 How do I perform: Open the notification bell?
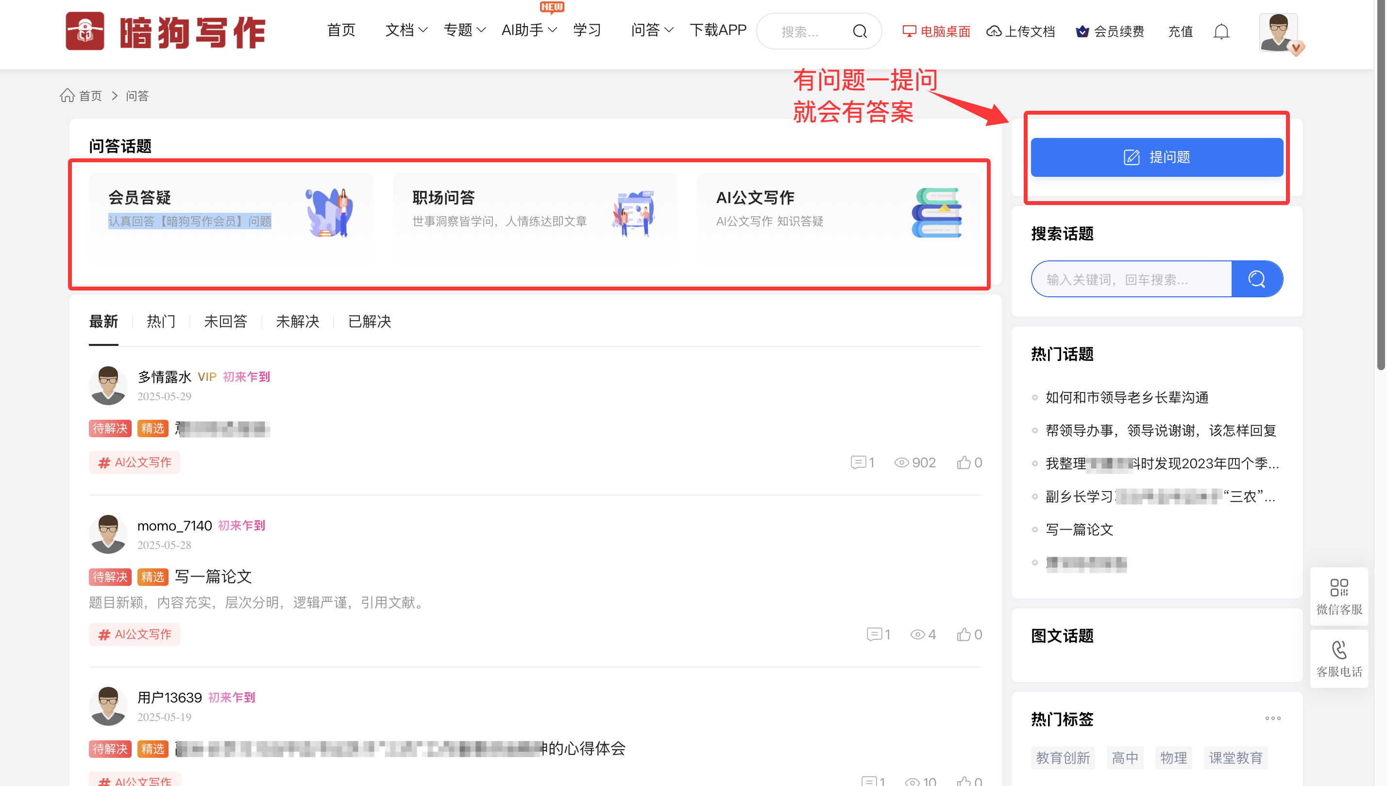click(x=1221, y=31)
